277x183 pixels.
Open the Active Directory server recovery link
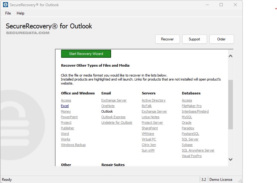pos(153,100)
